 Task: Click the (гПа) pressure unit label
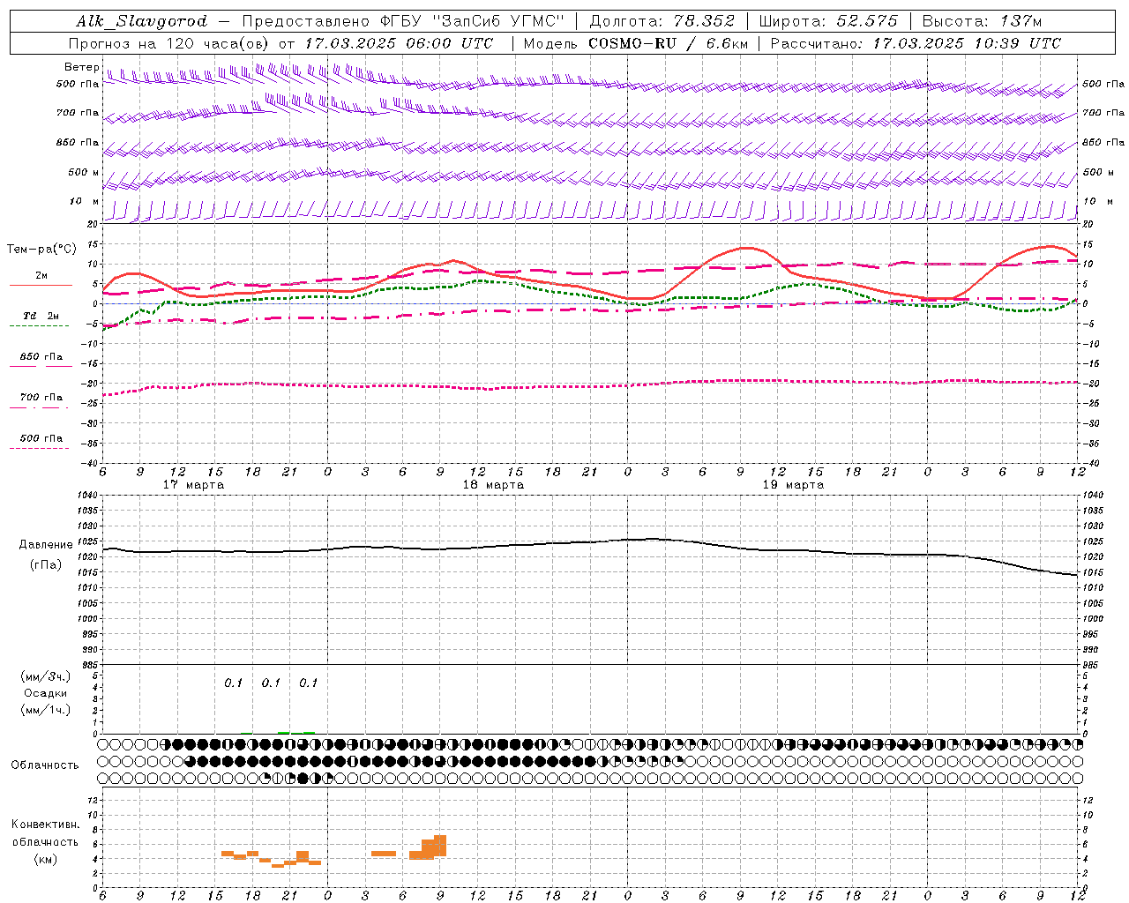pos(45,565)
